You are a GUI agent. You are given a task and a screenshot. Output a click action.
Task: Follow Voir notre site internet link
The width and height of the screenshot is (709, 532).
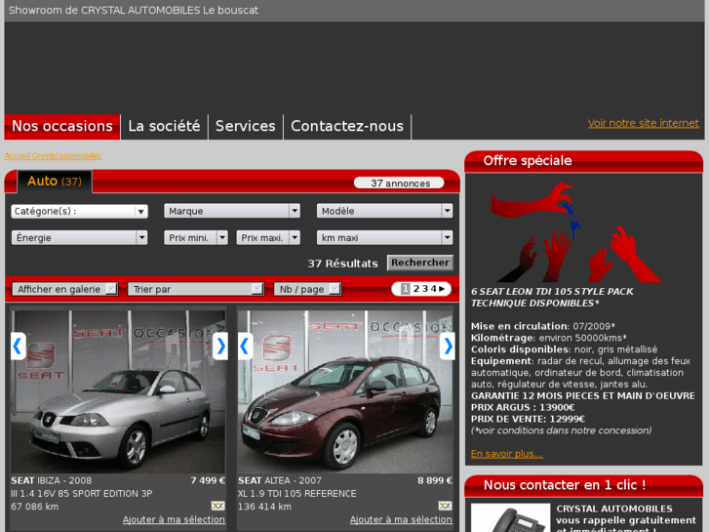643,123
